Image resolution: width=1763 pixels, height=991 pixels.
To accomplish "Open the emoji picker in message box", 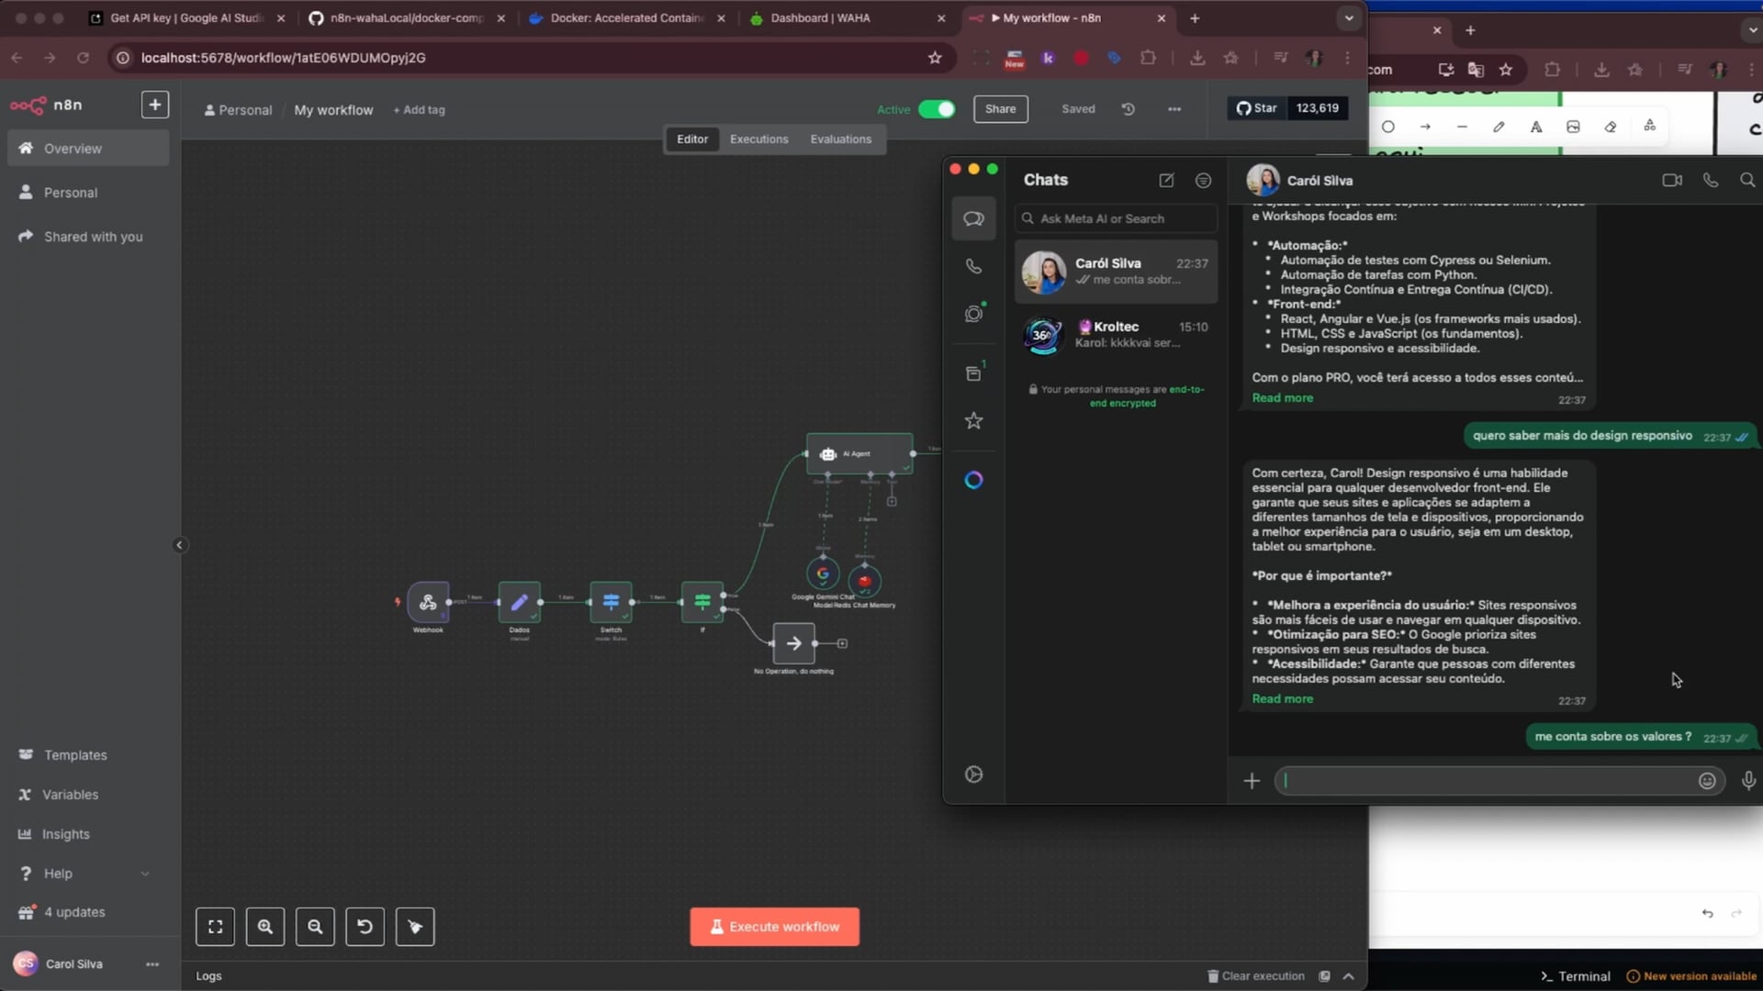I will pos(1707,781).
